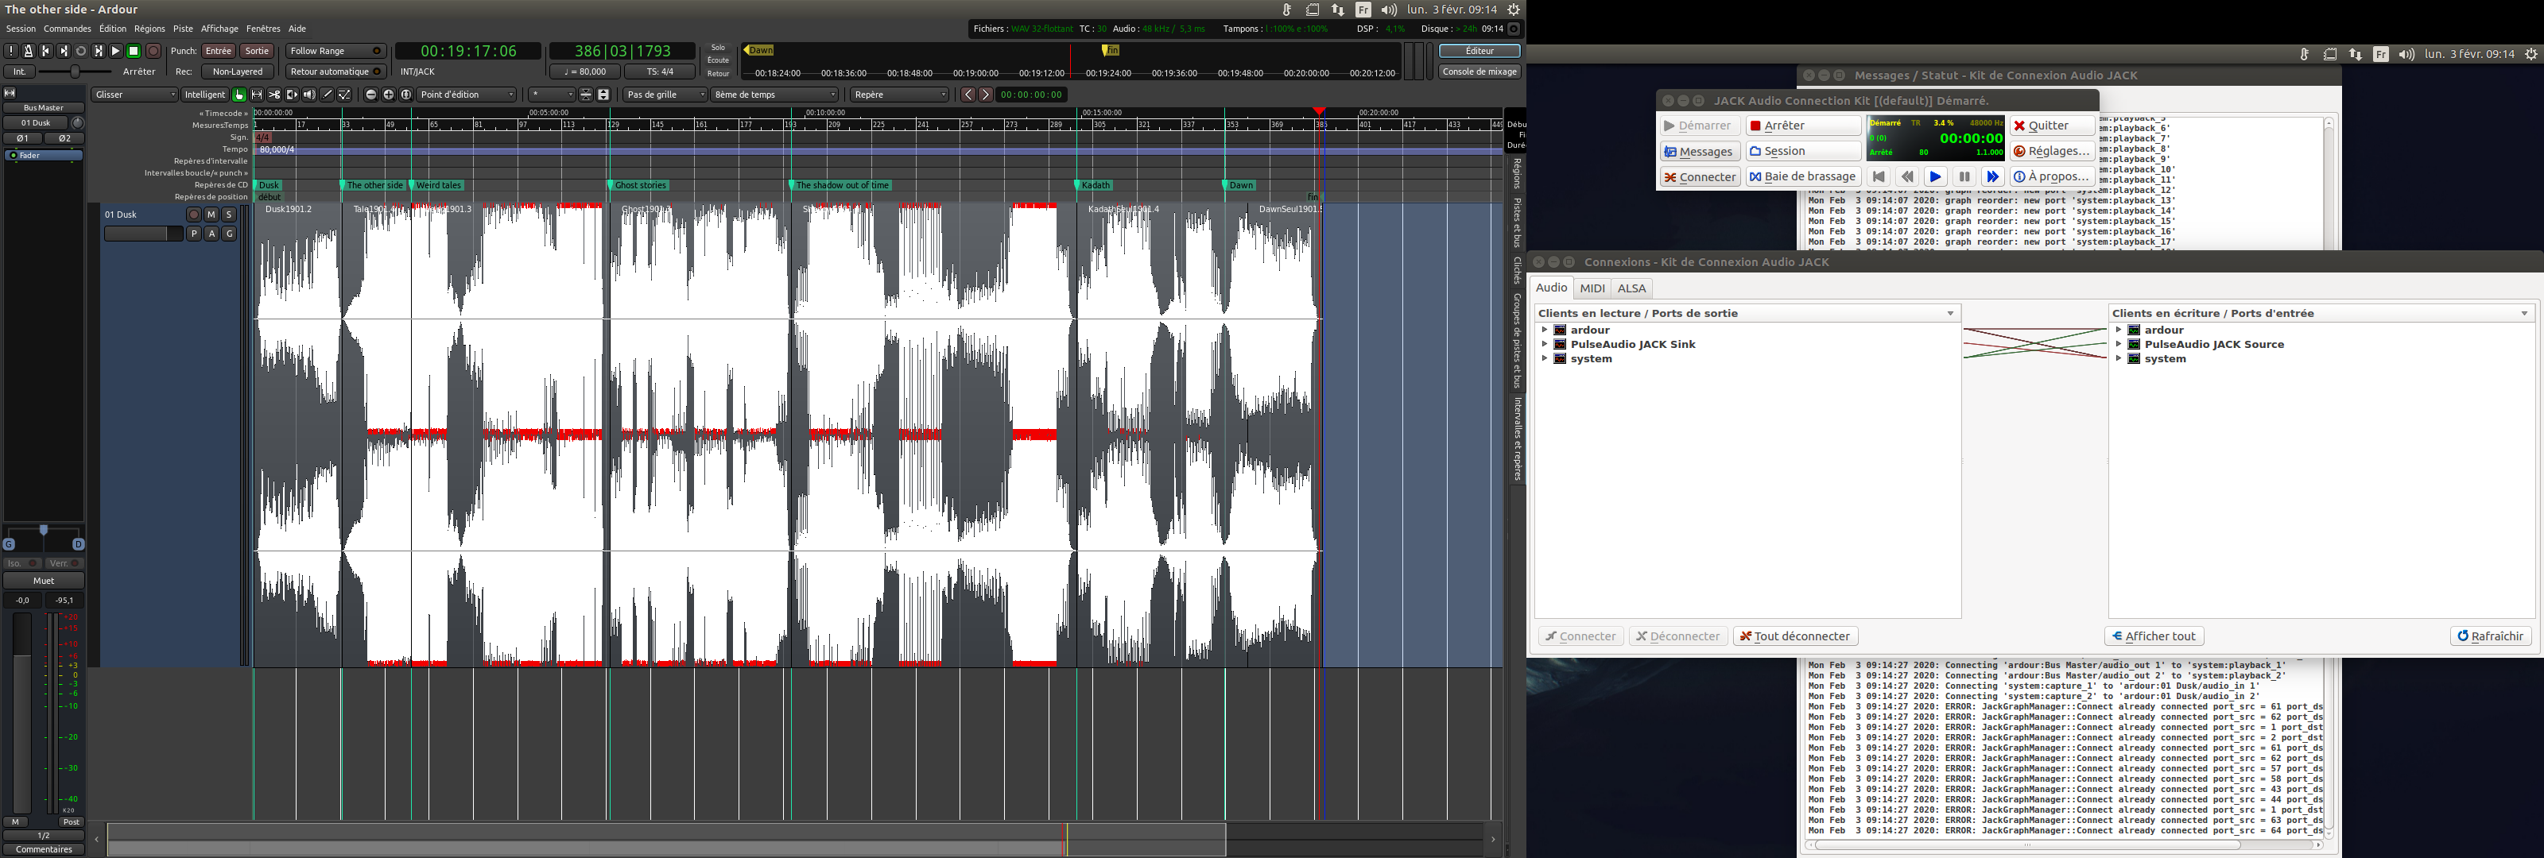Select the audition speaker tool
This screenshot has height=858, width=2544.
(309, 95)
